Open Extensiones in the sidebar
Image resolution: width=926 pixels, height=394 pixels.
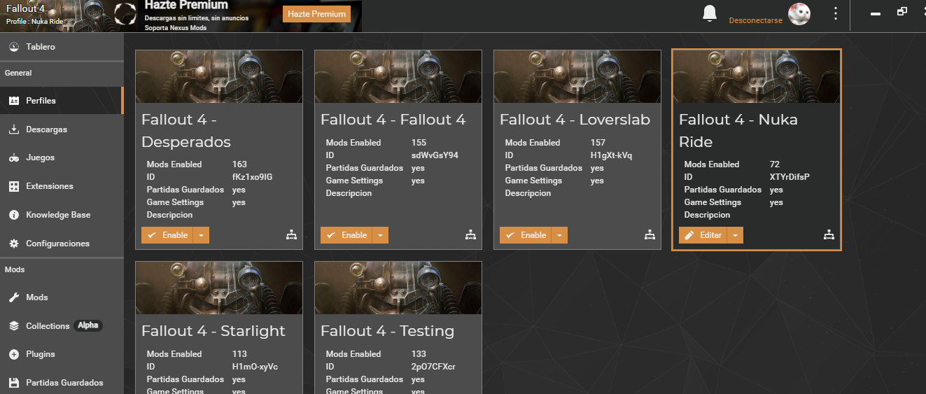[62, 186]
